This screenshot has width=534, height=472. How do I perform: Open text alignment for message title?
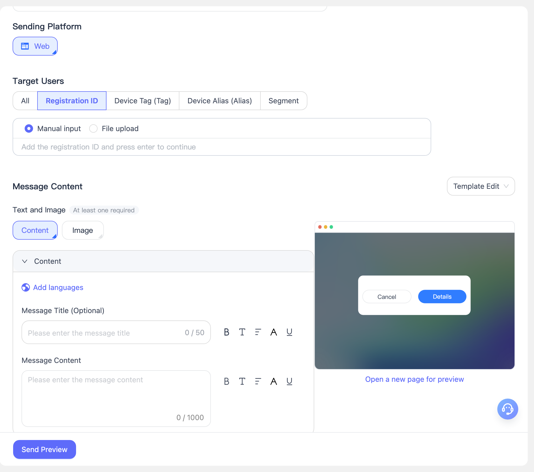click(258, 332)
